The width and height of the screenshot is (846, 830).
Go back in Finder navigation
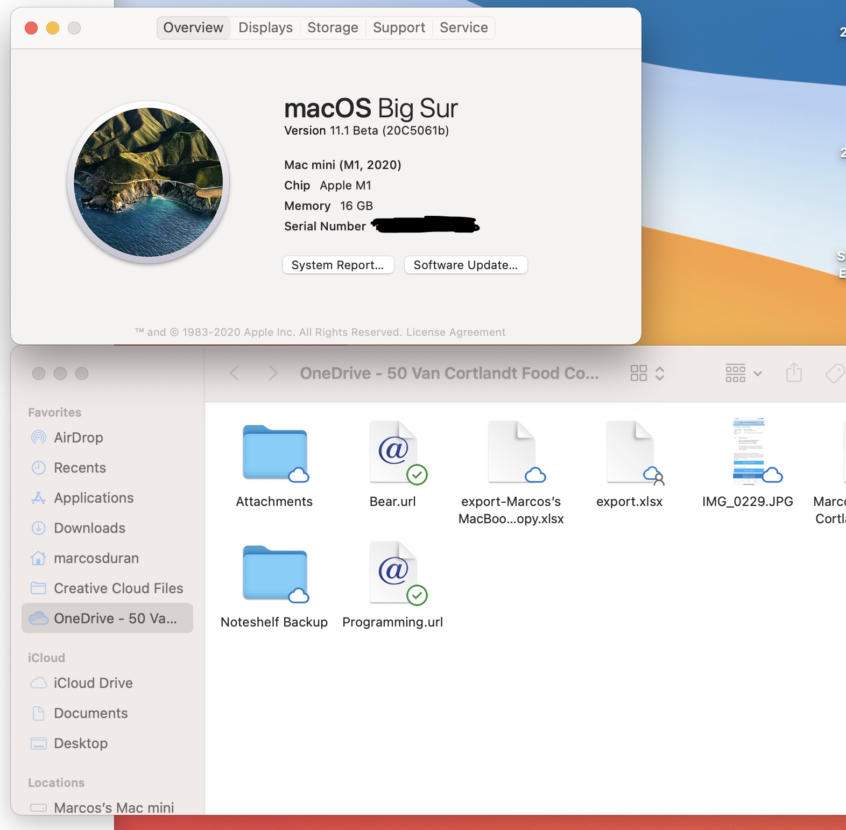[x=234, y=373]
